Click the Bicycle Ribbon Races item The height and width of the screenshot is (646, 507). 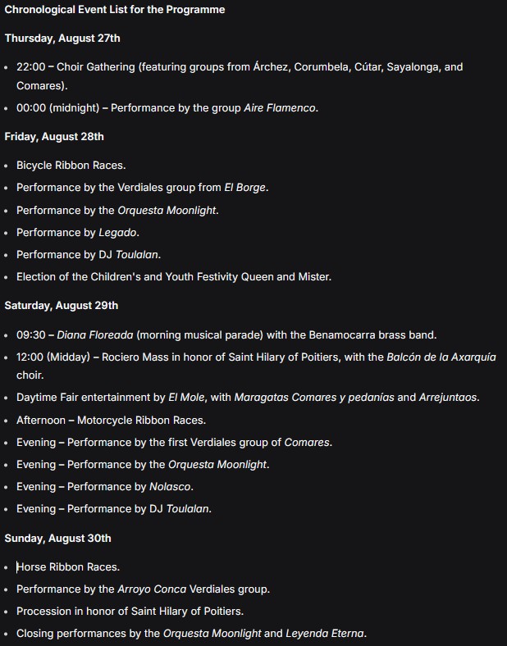(x=71, y=166)
